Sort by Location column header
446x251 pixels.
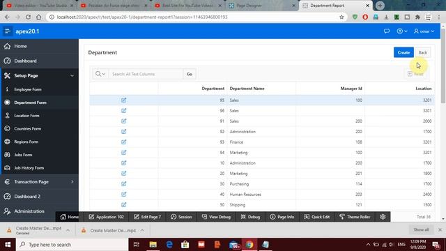point(423,89)
